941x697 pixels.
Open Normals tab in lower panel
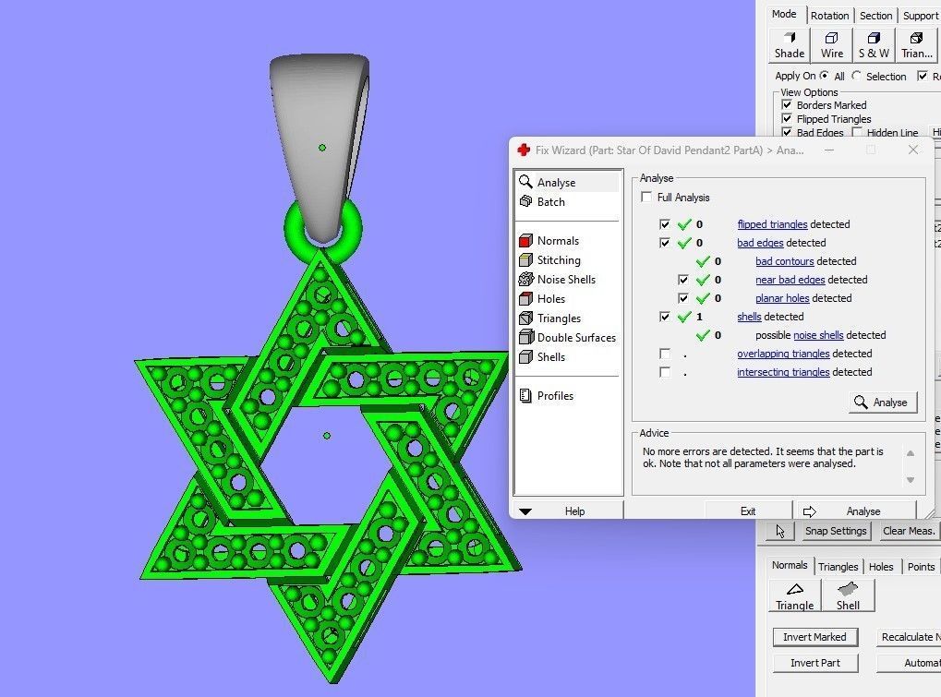pos(790,565)
